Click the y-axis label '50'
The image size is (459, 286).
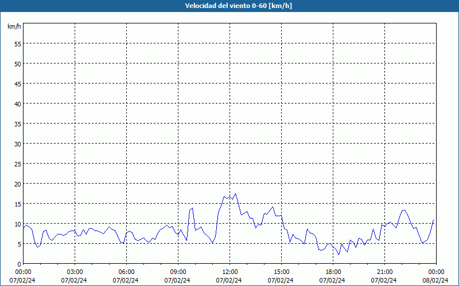coord(18,63)
